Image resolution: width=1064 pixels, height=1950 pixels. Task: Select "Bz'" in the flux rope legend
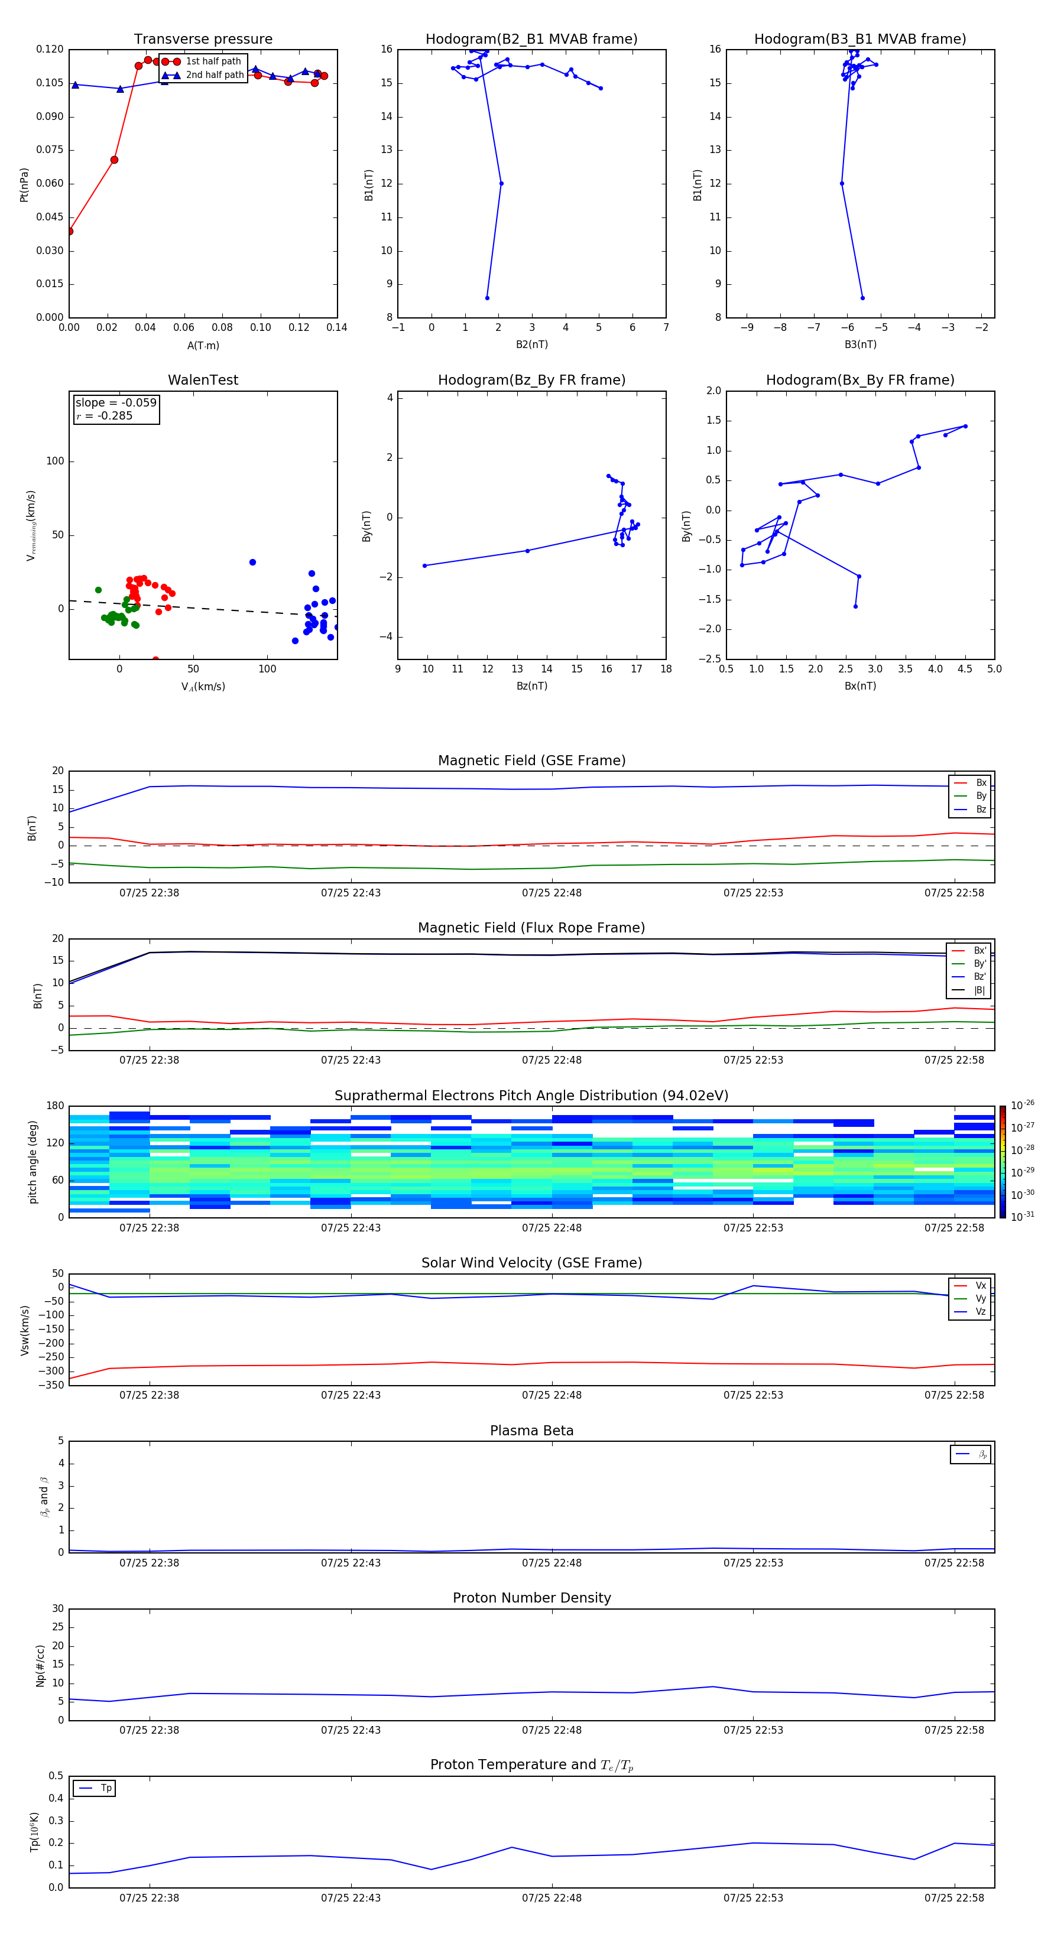(x=969, y=977)
